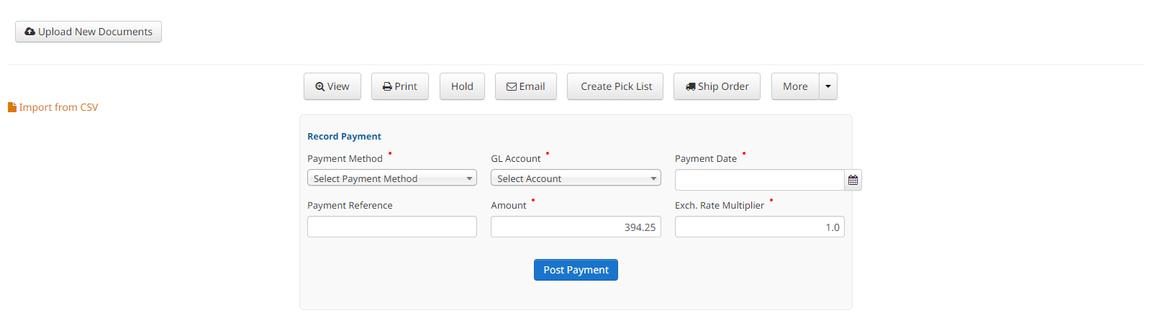
Task: Click the calendar icon beside Payment Date
Action: [853, 180]
